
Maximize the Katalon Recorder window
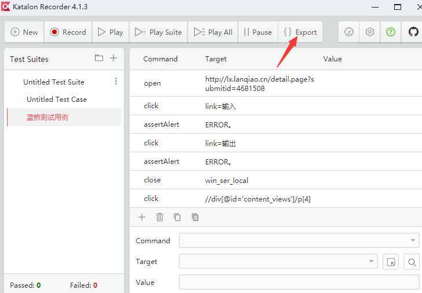point(398,7)
